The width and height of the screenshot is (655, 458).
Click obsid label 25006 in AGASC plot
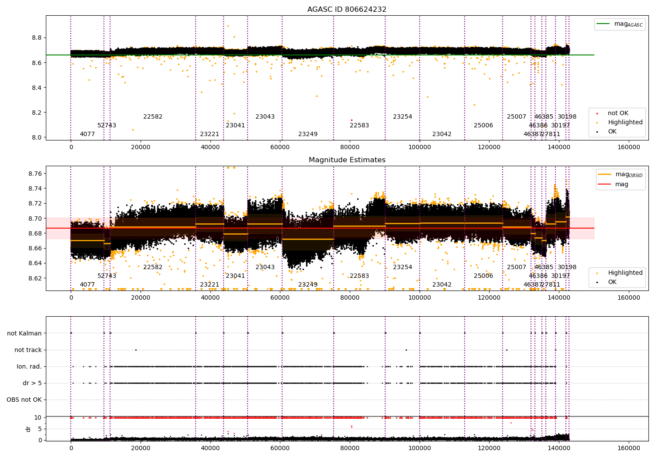(483, 125)
